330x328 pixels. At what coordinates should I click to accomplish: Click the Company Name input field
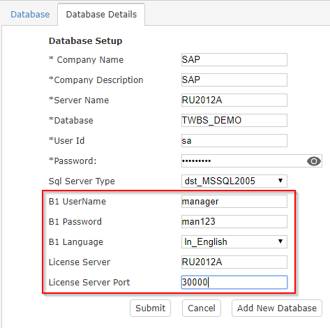pyautogui.click(x=234, y=60)
